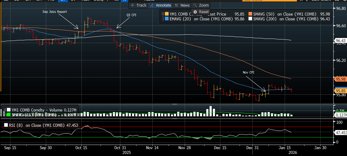Viewport: 347px width, 156px height.
Task: Click the 47.453 RSI axis tag
Action: pyautogui.click(x=341, y=132)
